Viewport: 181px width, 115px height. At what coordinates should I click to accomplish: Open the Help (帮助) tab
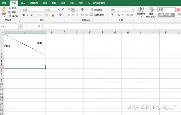81,3
